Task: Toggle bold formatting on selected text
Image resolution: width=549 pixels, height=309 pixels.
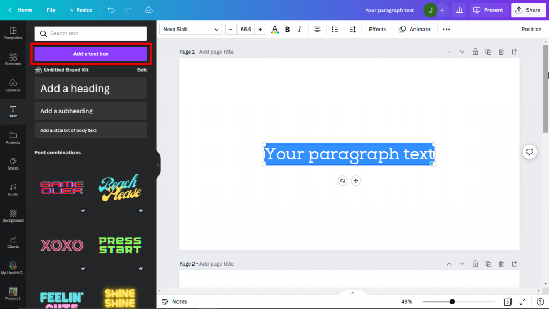Action: click(287, 29)
